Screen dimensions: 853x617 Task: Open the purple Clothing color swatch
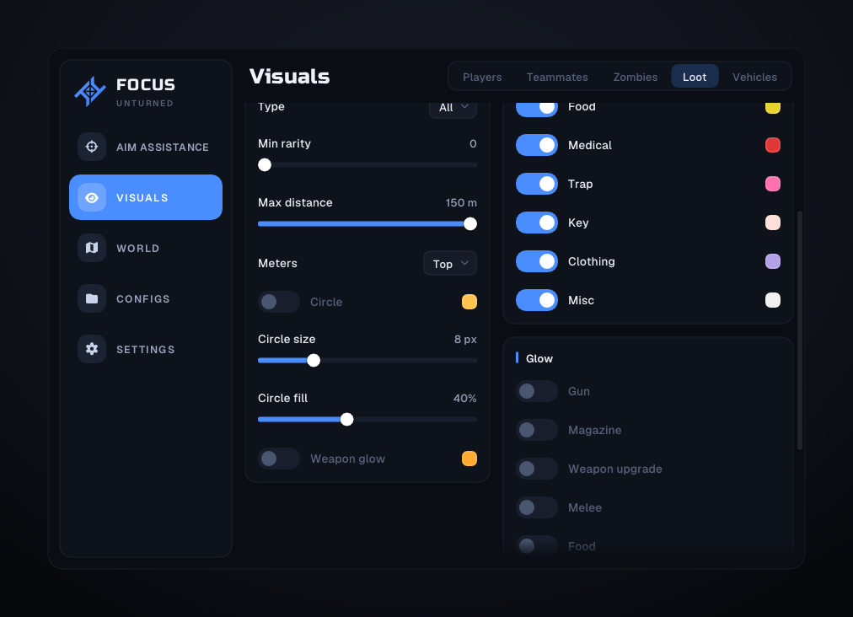click(x=773, y=261)
